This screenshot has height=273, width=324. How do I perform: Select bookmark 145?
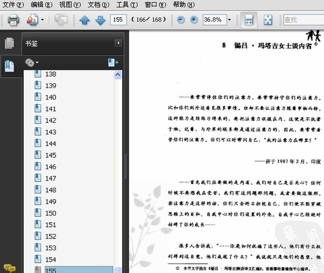51,155
